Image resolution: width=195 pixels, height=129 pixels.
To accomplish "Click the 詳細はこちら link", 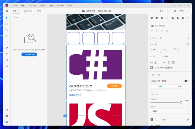I will tap(75, 95).
